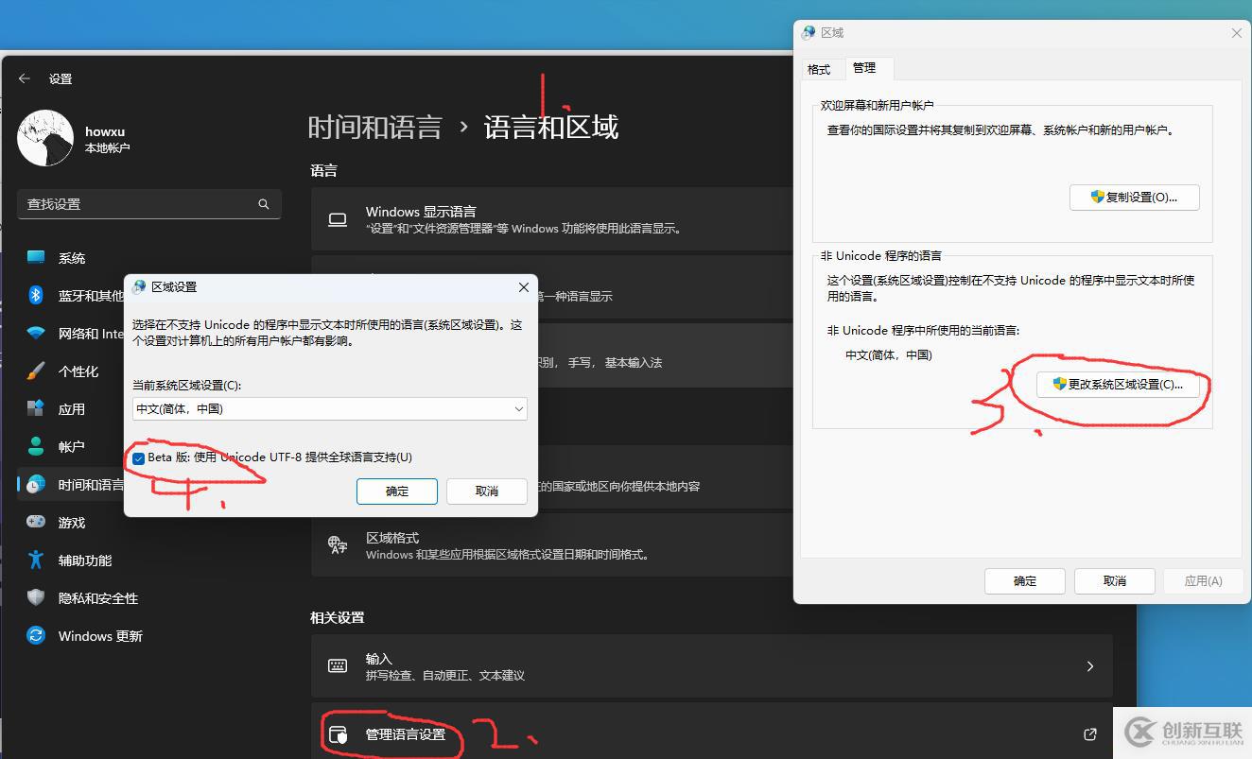This screenshot has width=1252, height=759.
Task: Open the howxu account avatar
Action: tap(45, 138)
